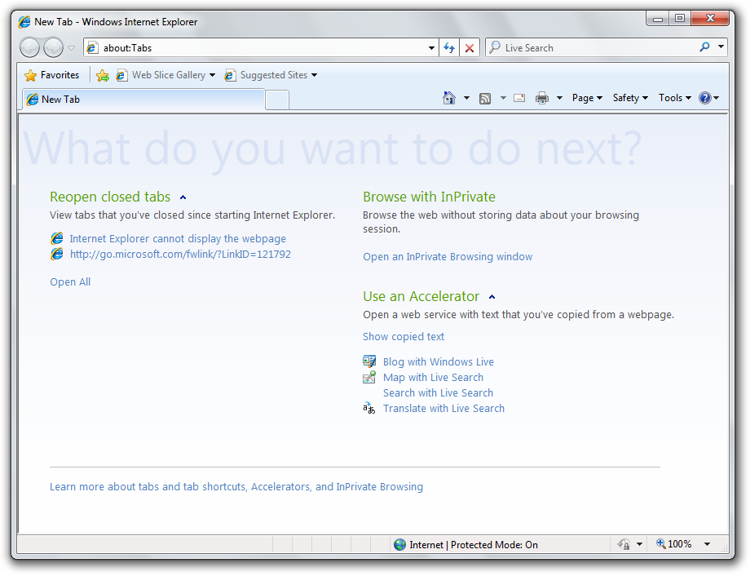
Task: Click the Refresh button in address bar
Action: pyautogui.click(x=449, y=48)
